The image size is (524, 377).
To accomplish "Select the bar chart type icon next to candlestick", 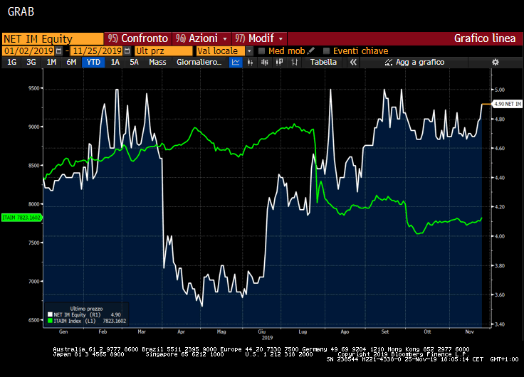I will 265,62.
